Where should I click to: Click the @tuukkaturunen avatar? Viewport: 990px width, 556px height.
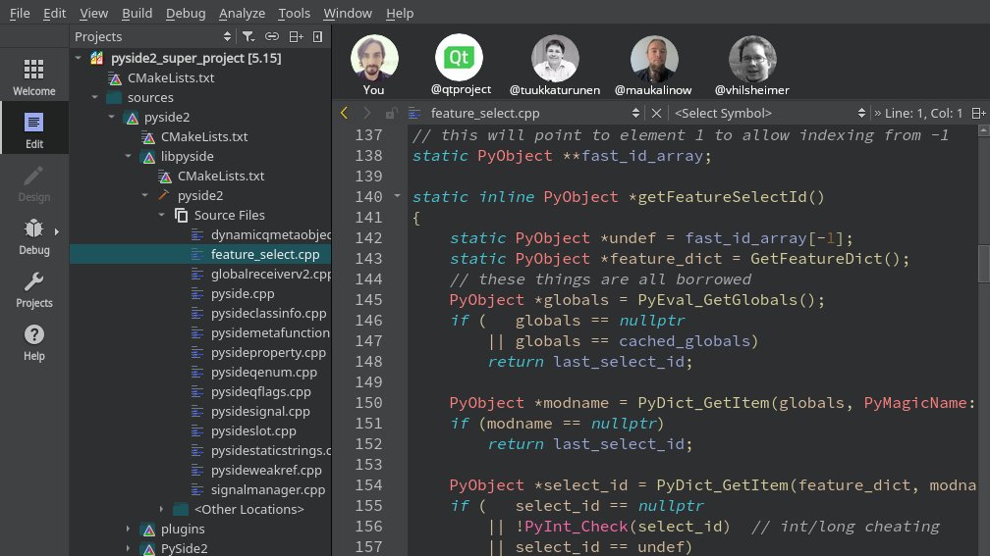(555, 59)
